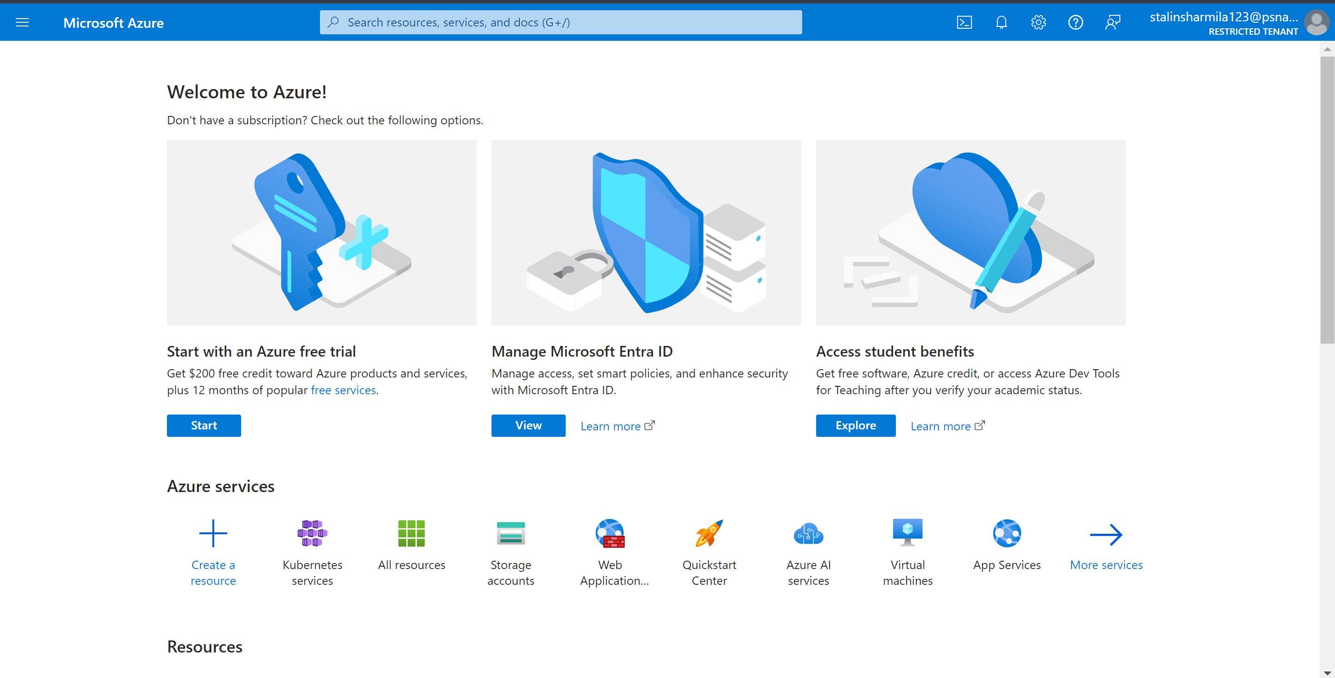The height and width of the screenshot is (678, 1335).
Task: Open the Cloud Shell terminal
Action: (x=964, y=22)
